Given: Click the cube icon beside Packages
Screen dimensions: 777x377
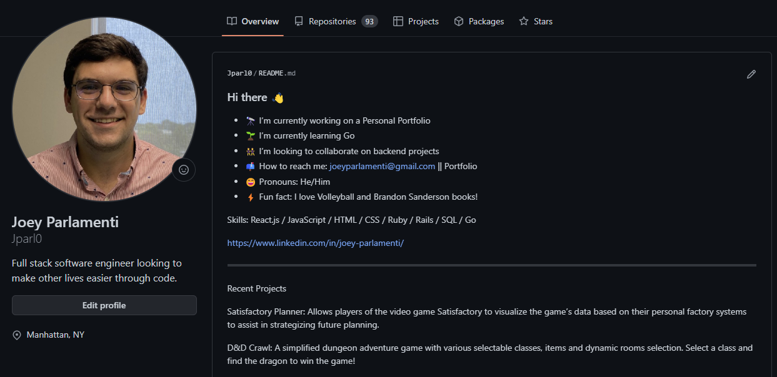Looking at the screenshot, I should [458, 21].
